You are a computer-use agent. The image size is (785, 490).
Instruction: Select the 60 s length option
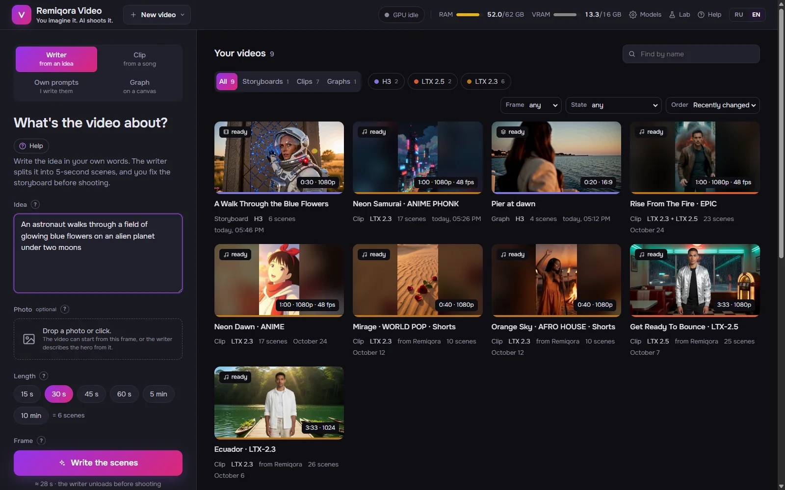124,394
